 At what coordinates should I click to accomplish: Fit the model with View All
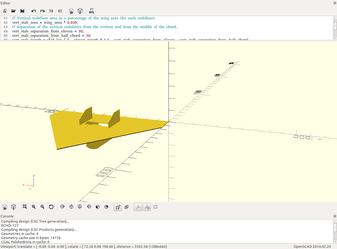pos(25,207)
